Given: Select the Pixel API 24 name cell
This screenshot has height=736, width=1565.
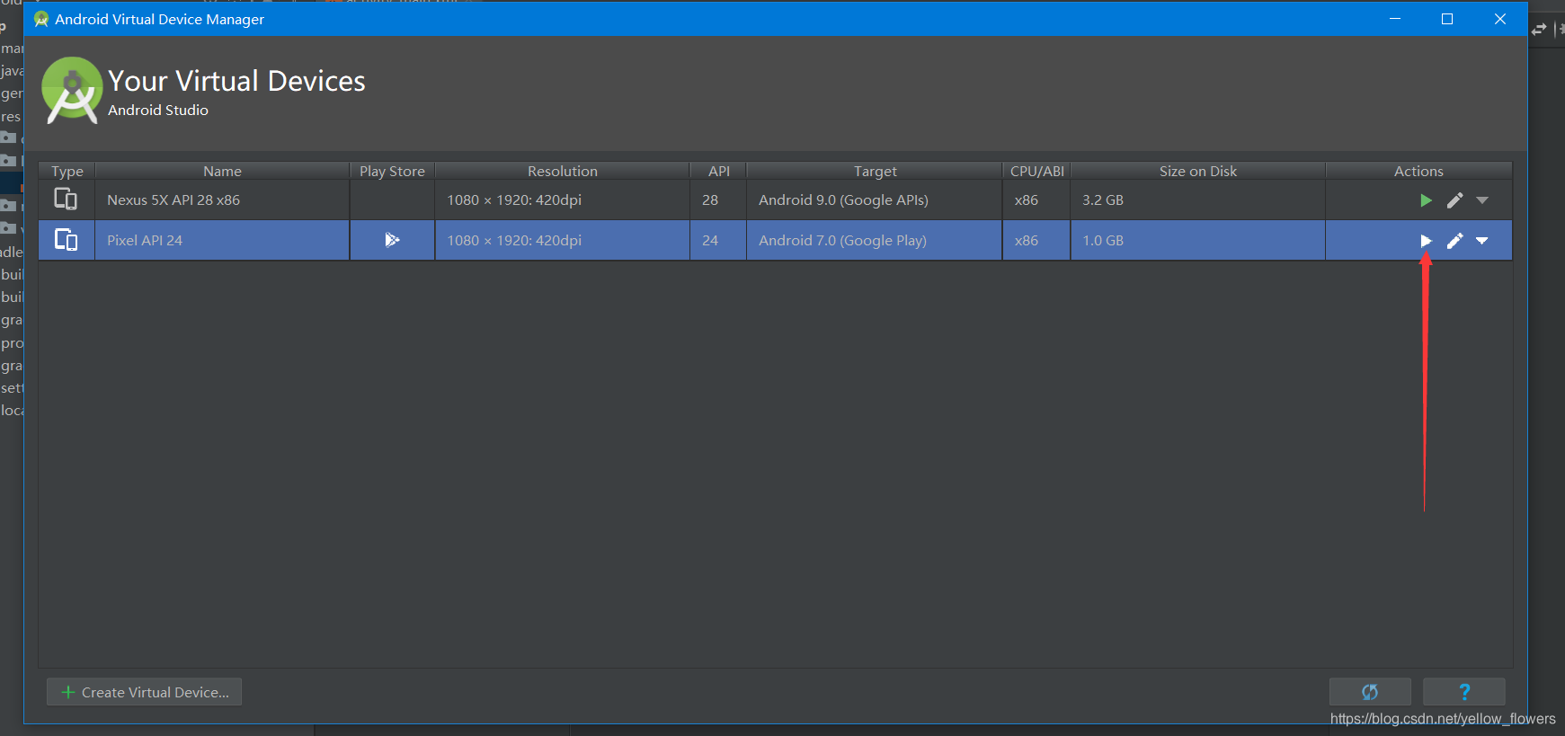Looking at the screenshot, I should (222, 240).
